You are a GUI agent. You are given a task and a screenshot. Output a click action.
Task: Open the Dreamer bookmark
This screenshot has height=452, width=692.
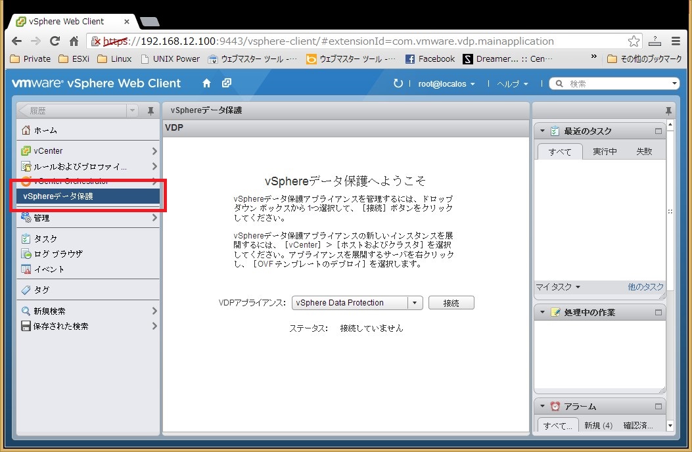[507, 58]
